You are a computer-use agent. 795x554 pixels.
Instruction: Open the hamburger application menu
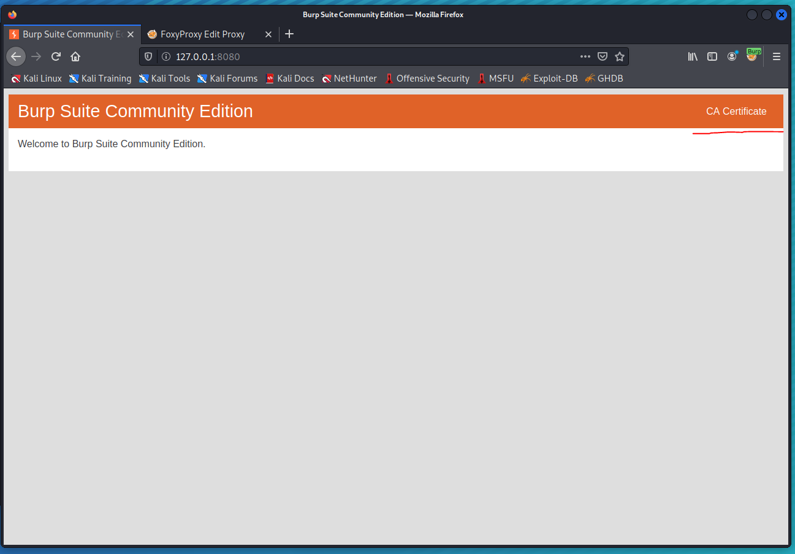click(776, 56)
